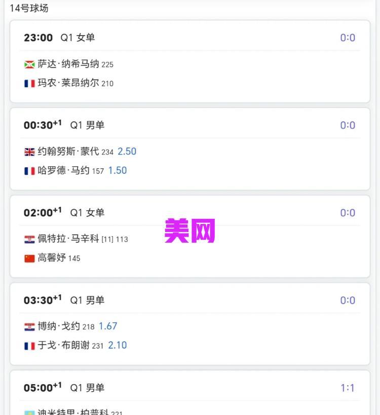The image size is (380, 415).
Task: Open player 萨达·纳希马纳's name link
Action: point(68,64)
